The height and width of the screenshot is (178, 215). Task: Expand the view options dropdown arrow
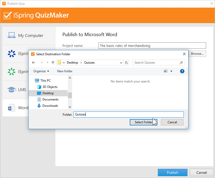point(171,71)
